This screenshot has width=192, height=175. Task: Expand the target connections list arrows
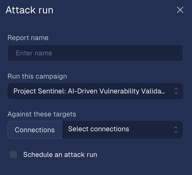click(x=176, y=130)
